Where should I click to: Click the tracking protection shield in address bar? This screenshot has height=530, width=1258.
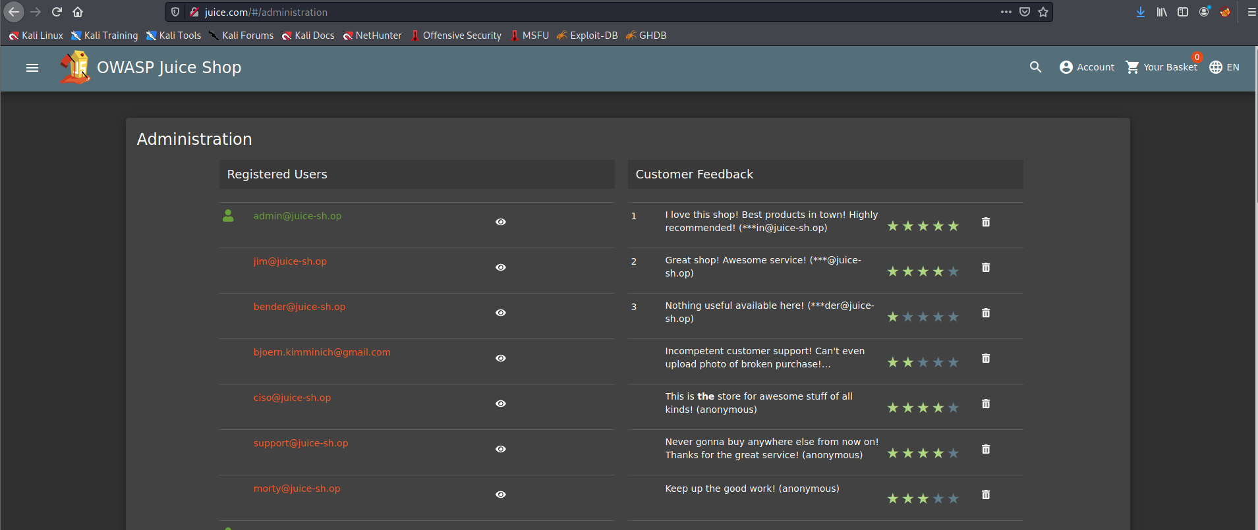tap(175, 12)
